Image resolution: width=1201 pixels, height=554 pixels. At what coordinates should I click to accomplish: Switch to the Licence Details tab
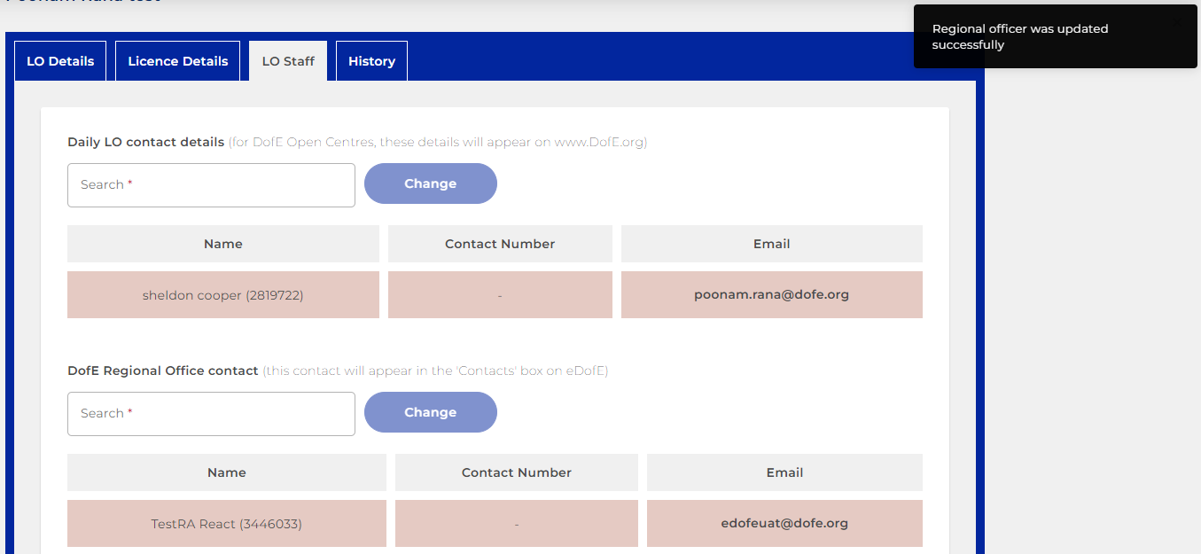(177, 61)
